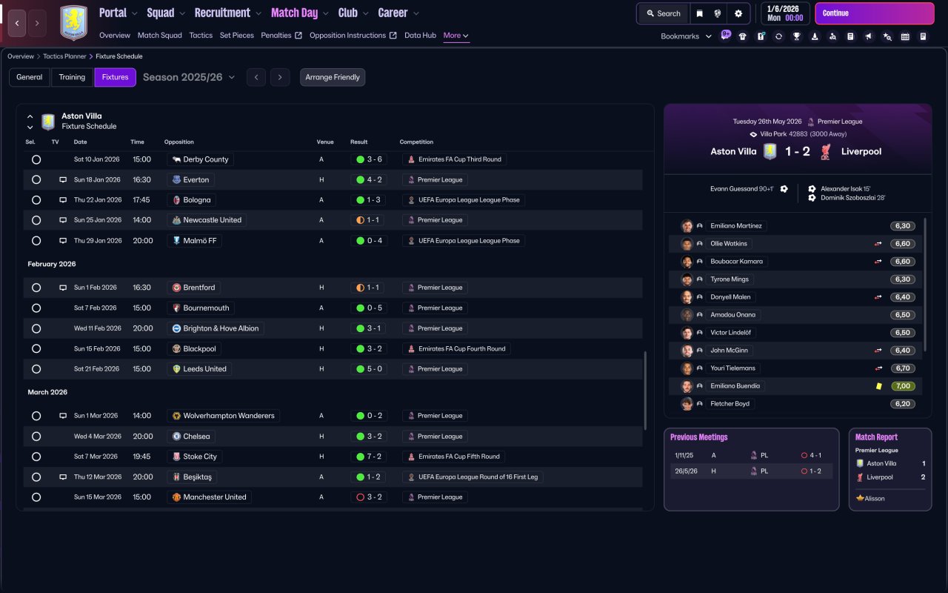Select the Brentford fixture radio button
Image resolution: width=948 pixels, height=593 pixels.
36,288
